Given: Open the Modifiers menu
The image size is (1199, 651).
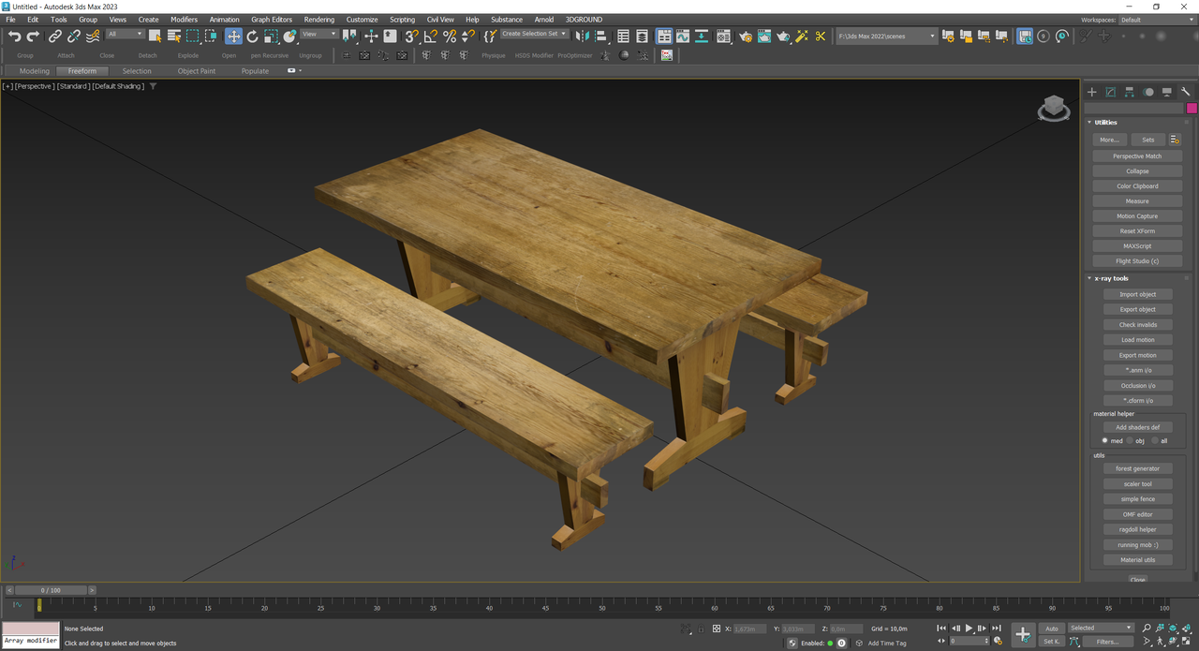Looking at the screenshot, I should click(184, 19).
